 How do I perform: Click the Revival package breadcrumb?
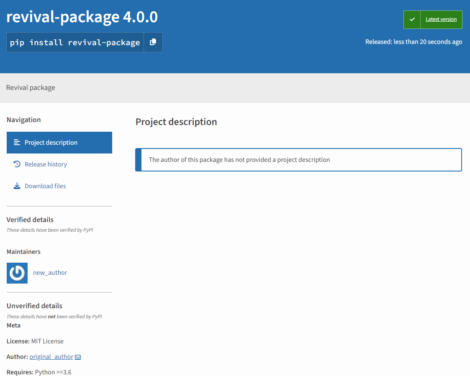tap(31, 87)
